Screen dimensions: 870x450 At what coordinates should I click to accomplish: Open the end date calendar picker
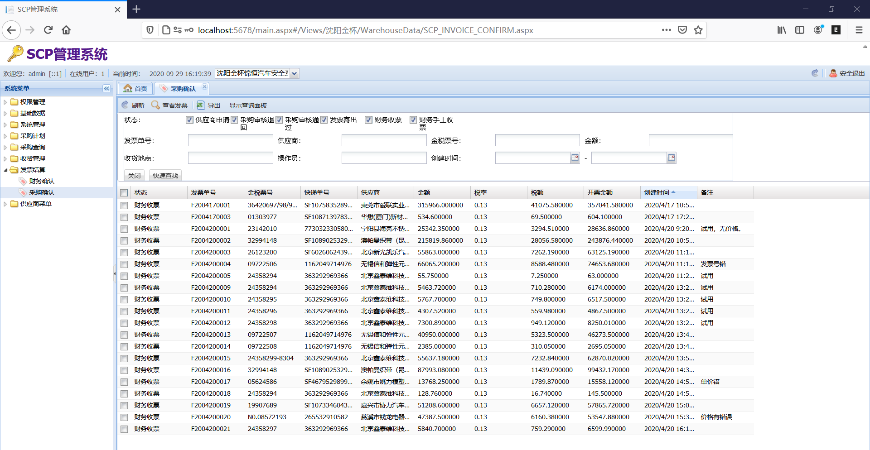pyautogui.click(x=672, y=158)
